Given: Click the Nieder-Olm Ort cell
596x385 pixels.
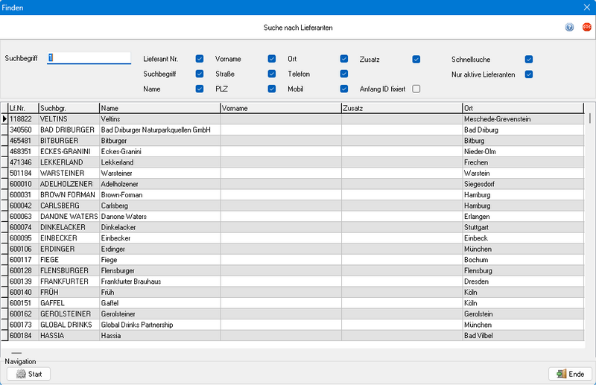Looking at the screenshot, I should click(523, 152).
